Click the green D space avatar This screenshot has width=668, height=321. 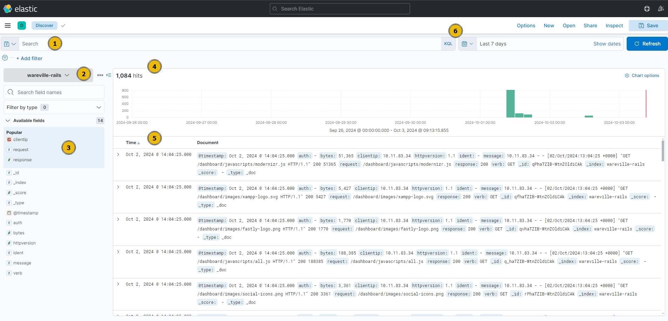point(21,26)
